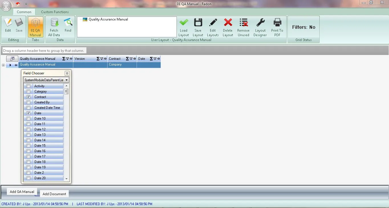Click summary sigma icon in Quality Assurance Manual column
The height and width of the screenshot is (208, 389).
[64, 59]
